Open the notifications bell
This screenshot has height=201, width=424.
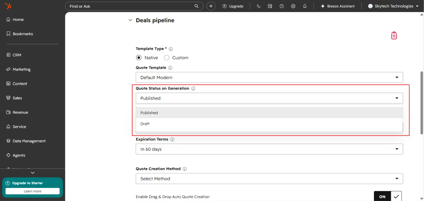click(305, 6)
